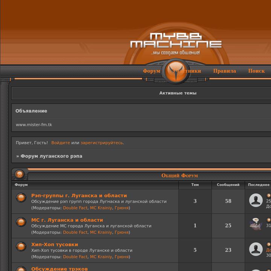Click the Объявление heading
This screenshot has width=271, height=271.
[x=31, y=111]
